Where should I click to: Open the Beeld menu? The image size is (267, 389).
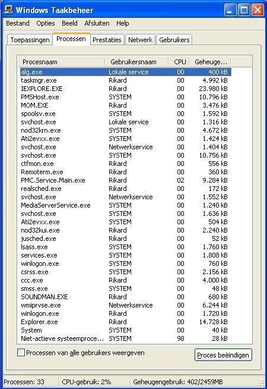pos(69,23)
